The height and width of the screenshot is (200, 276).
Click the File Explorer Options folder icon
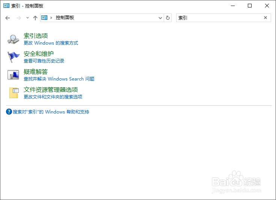(x=14, y=93)
